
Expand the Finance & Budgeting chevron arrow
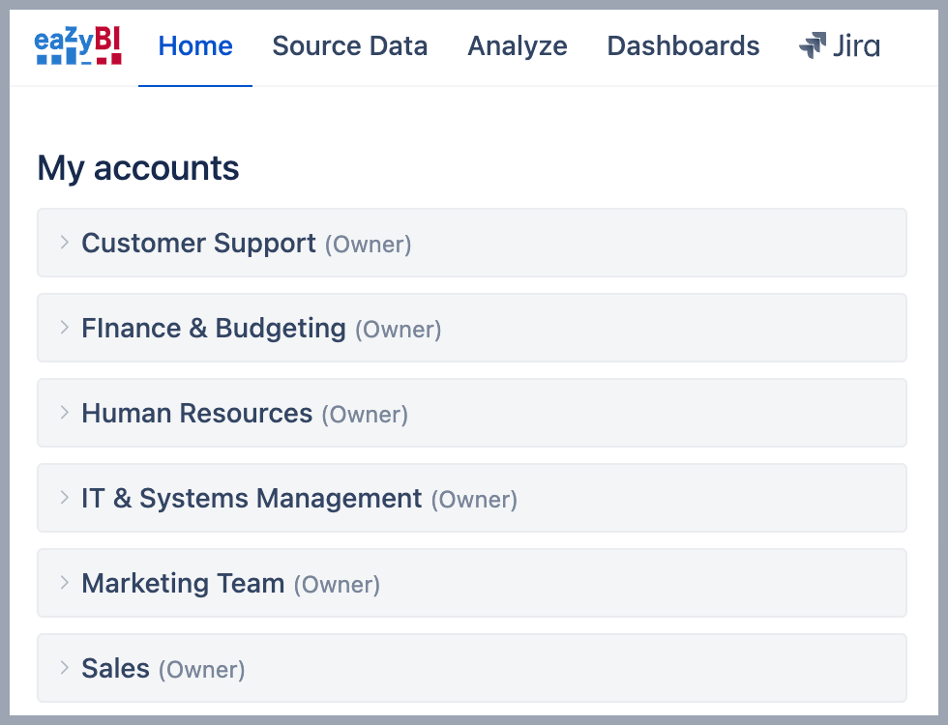(x=65, y=328)
